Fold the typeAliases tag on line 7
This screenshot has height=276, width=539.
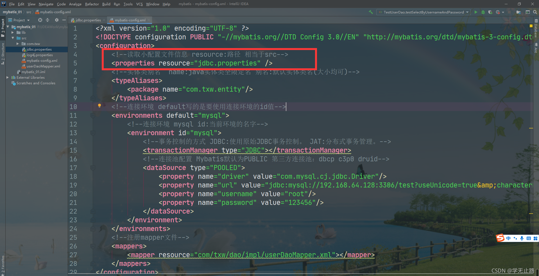tap(93, 80)
